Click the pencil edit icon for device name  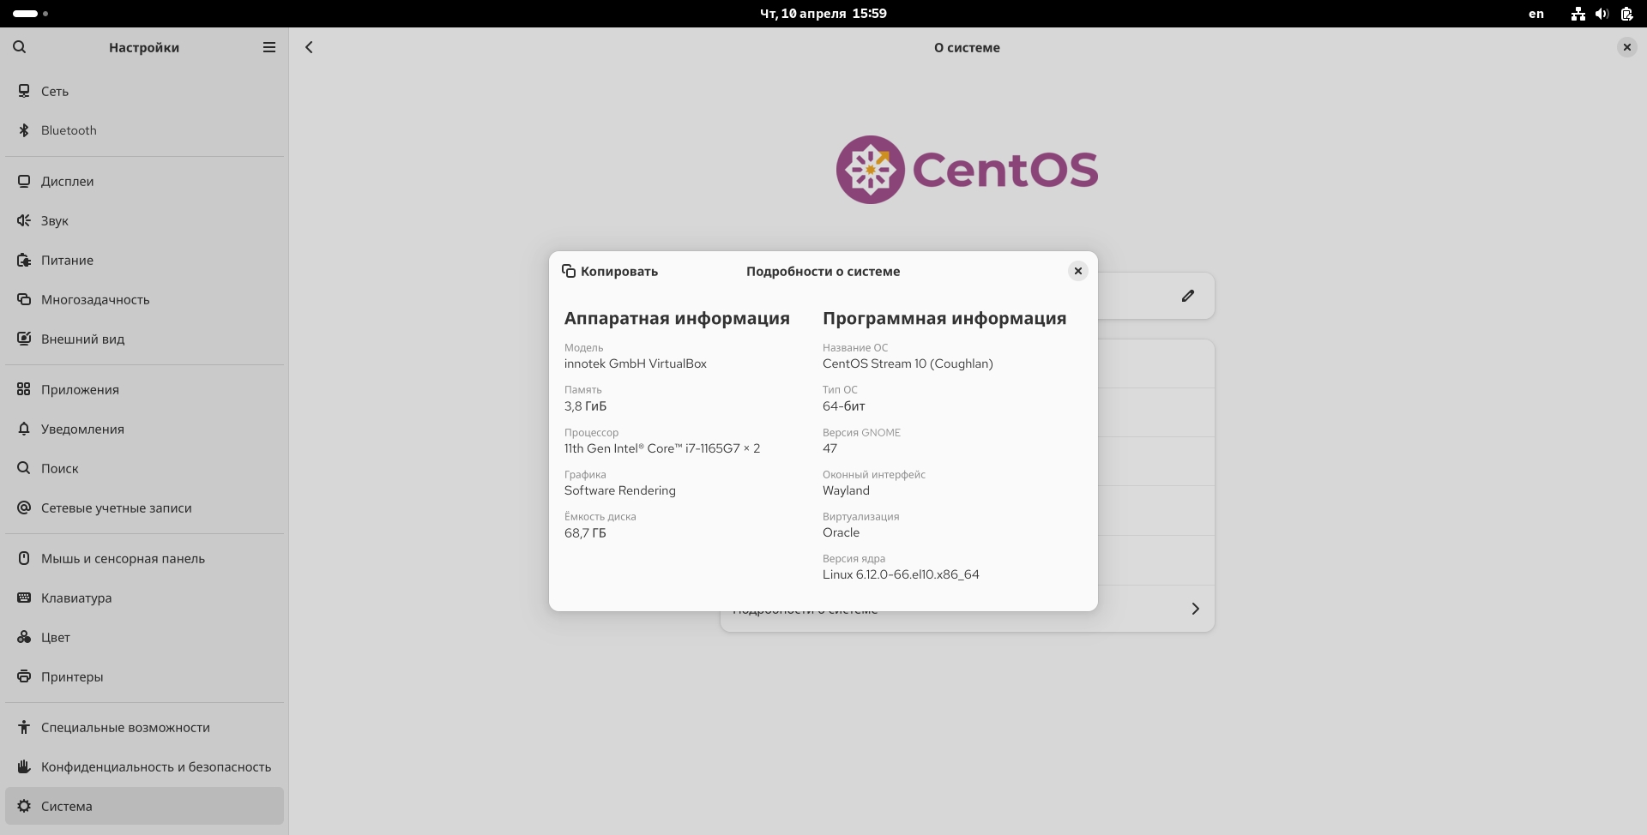coord(1188,296)
